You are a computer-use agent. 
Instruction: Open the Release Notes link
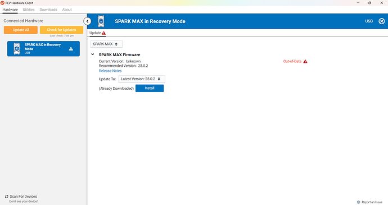(x=110, y=71)
